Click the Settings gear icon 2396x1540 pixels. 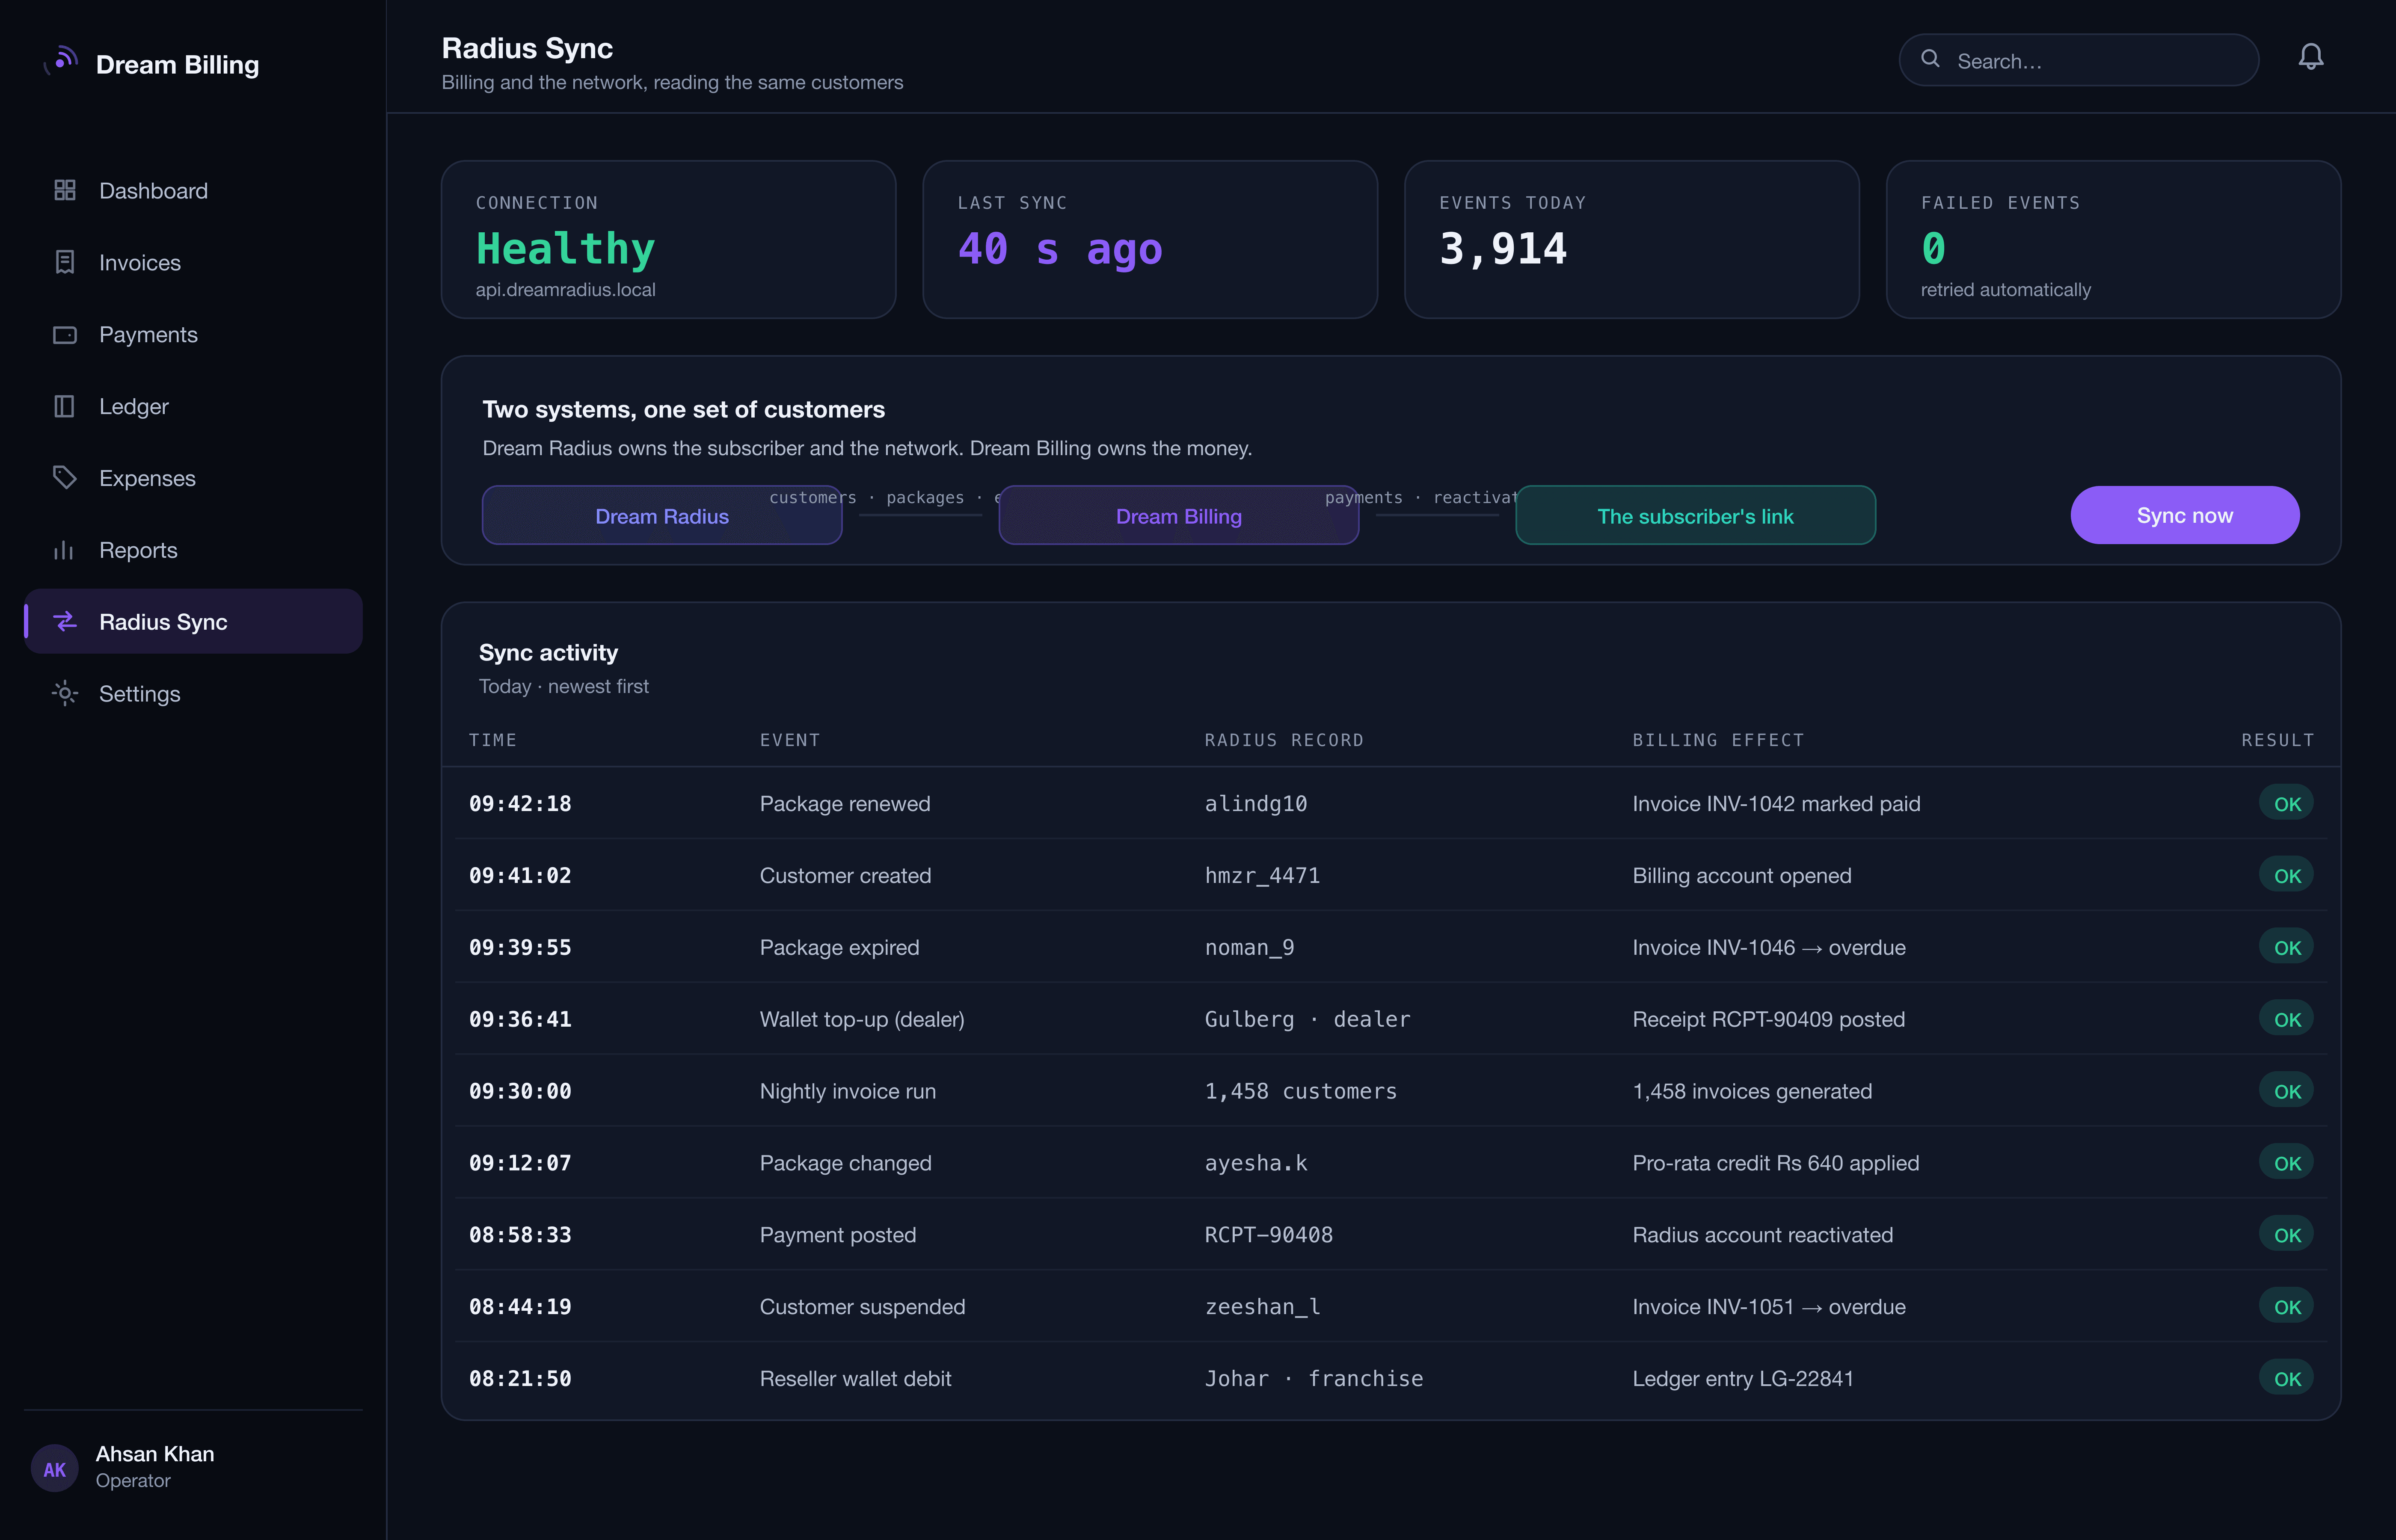[x=65, y=694]
